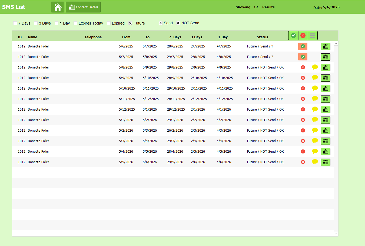The image size is (365, 246).
Task: Open contact card for 5/11/2025 row
Action: pos(326,99)
